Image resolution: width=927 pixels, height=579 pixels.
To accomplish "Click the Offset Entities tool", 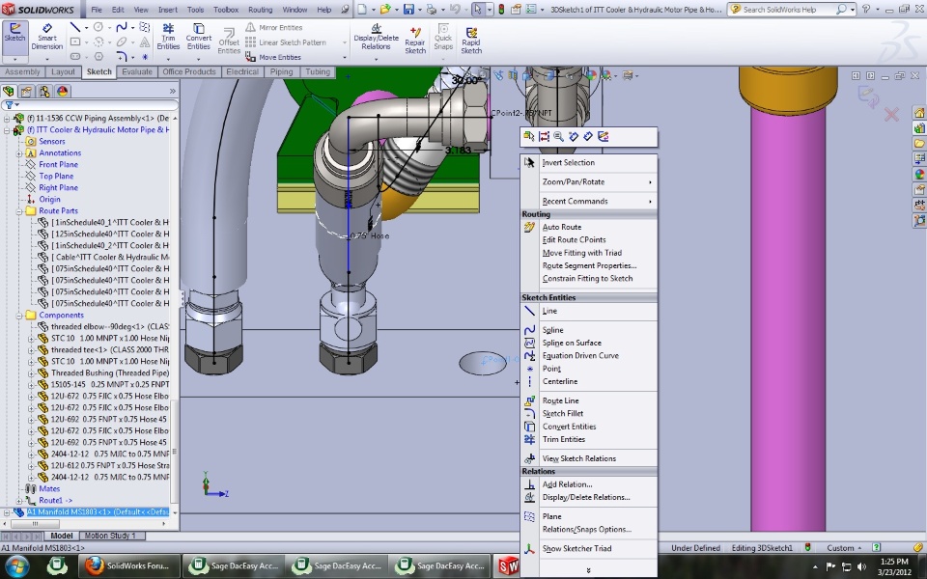I will tap(229, 41).
